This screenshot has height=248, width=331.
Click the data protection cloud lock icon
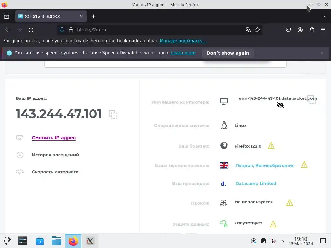point(224,223)
